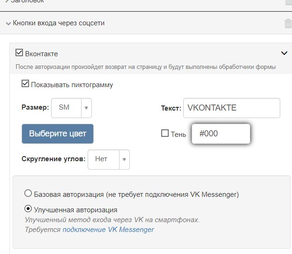The width and height of the screenshot is (292, 254).
Task: Open the Скругление углов dropdown
Action: click(x=109, y=160)
